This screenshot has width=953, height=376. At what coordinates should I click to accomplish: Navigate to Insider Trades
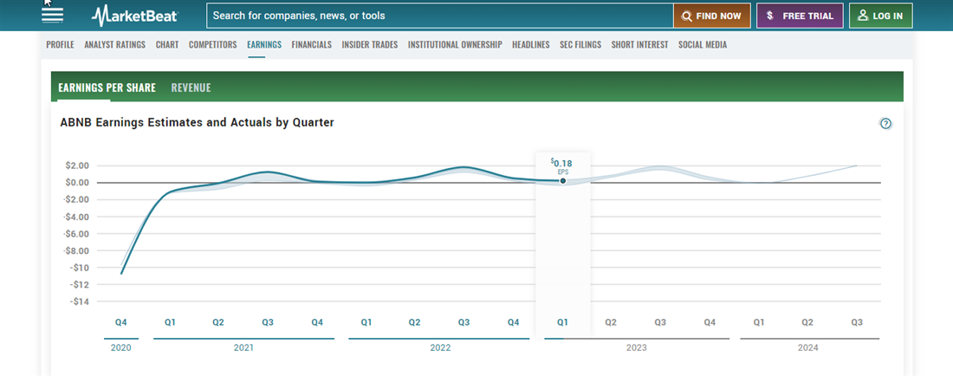click(369, 45)
